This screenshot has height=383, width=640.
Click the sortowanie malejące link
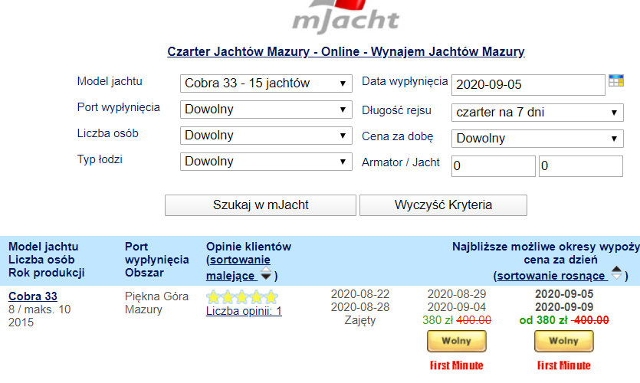[238, 268]
